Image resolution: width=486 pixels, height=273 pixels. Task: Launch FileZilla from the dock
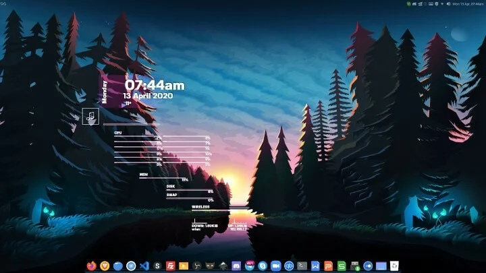pos(171,266)
